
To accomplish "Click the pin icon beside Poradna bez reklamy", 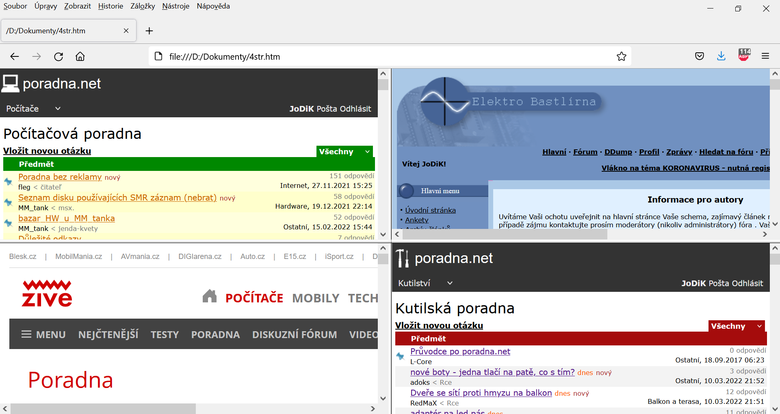I will click(x=8, y=181).
